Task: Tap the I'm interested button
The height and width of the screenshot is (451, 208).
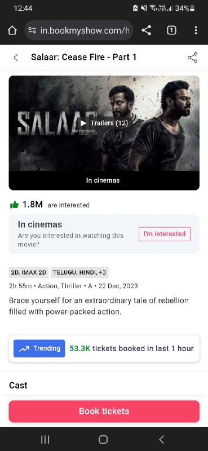Action: (x=165, y=234)
